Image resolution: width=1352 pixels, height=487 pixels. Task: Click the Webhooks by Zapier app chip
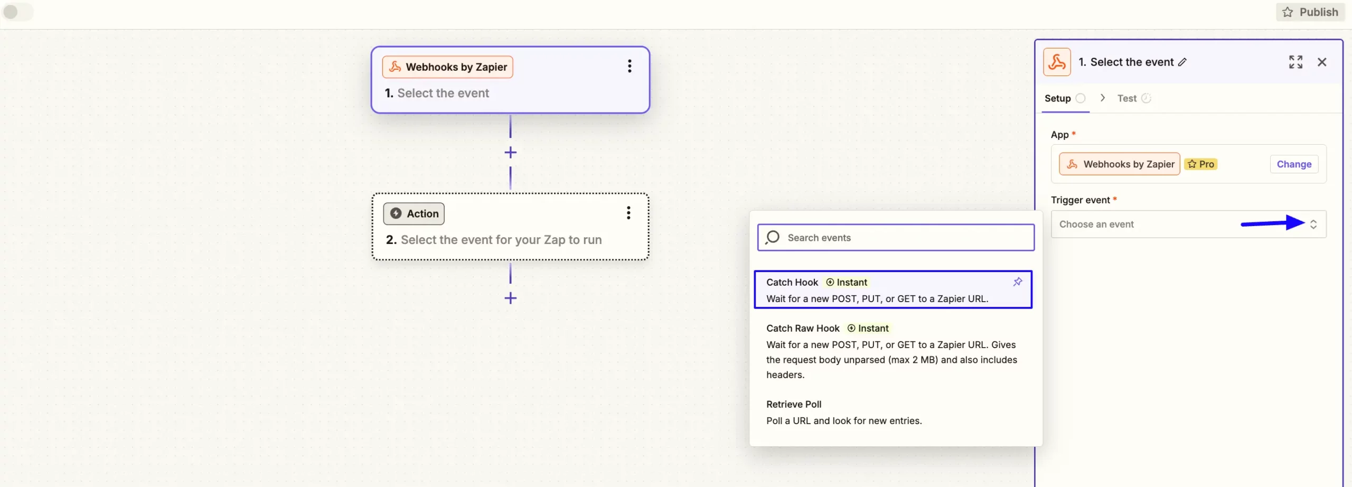[x=1119, y=164]
